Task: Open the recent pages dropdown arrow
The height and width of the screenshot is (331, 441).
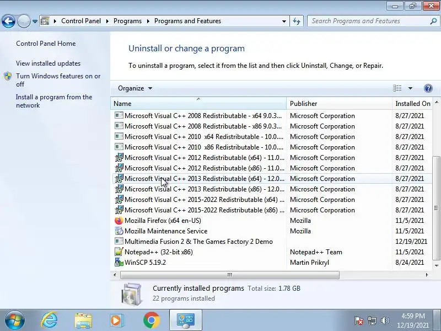Action: pyautogui.click(x=35, y=22)
